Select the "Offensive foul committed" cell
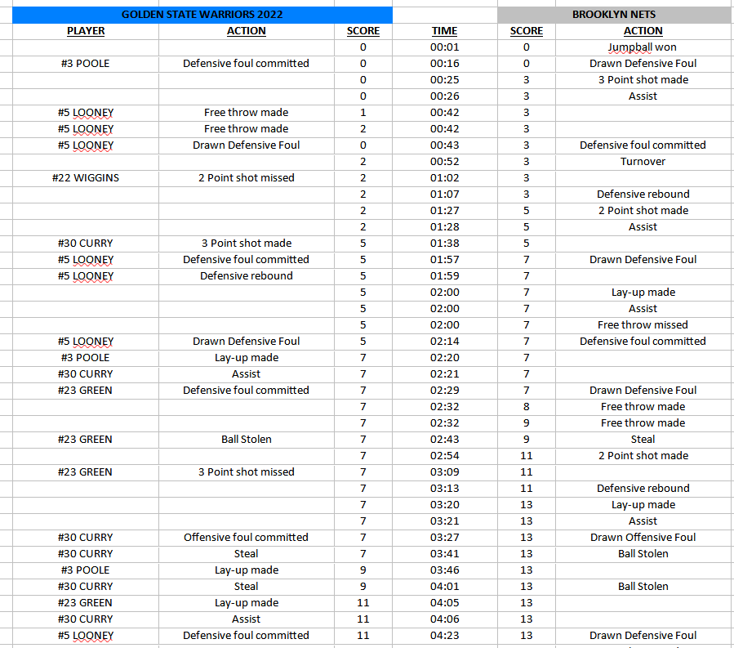Image resolution: width=734 pixels, height=648 pixels. click(247, 538)
